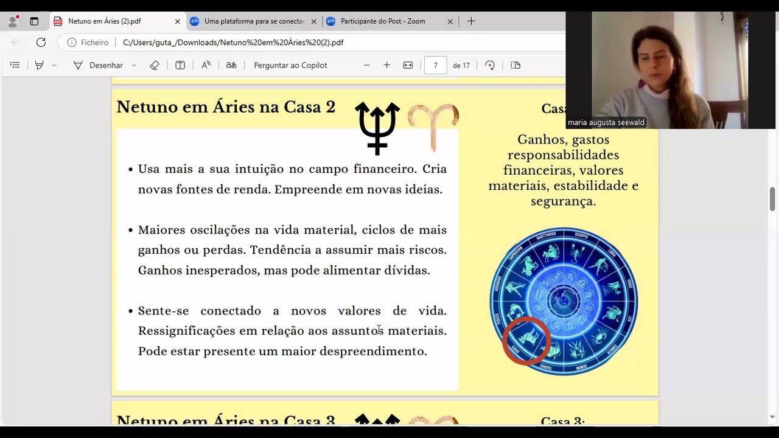Expand Desenhar pen options
The image size is (779, 438).
tap(134, 65)
